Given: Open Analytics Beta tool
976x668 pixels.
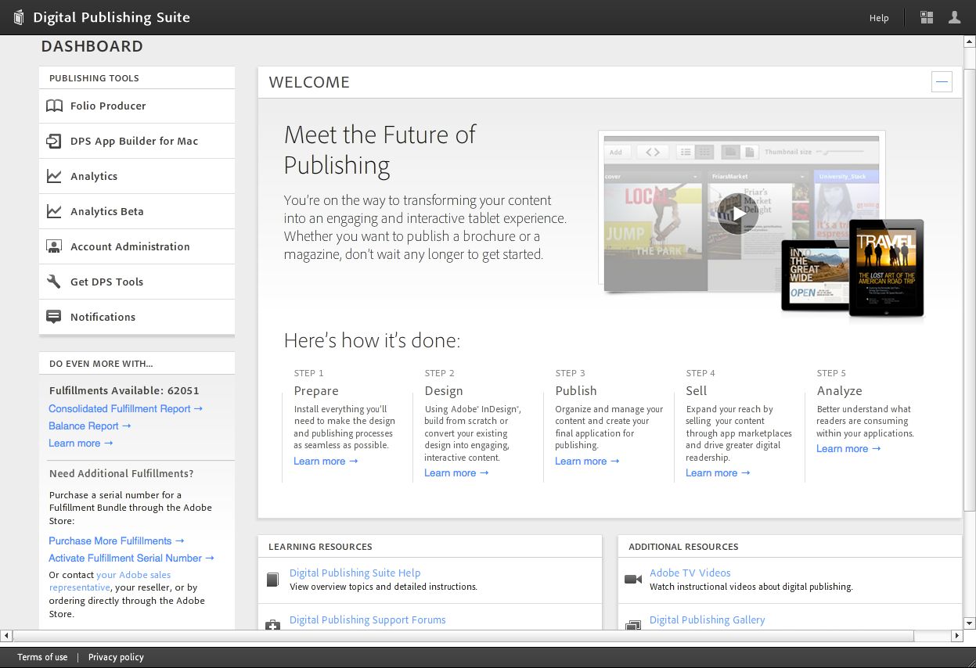Looking at the screenshot, I should tap(137, 211).
